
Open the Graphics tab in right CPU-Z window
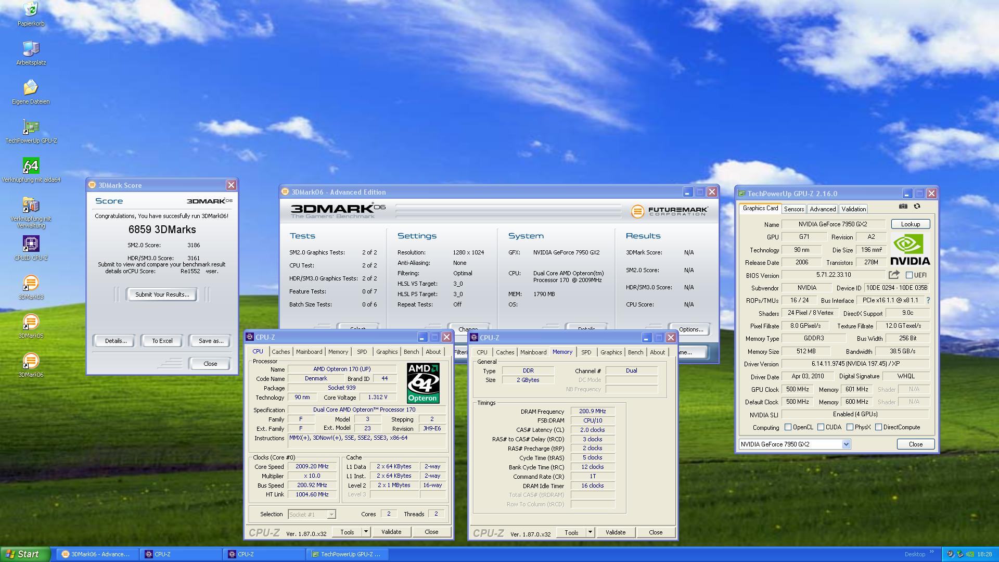tap(611, 352)
